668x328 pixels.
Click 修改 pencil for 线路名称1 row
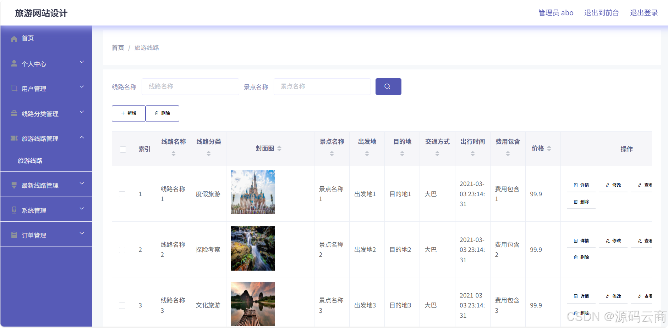point(613,185)
